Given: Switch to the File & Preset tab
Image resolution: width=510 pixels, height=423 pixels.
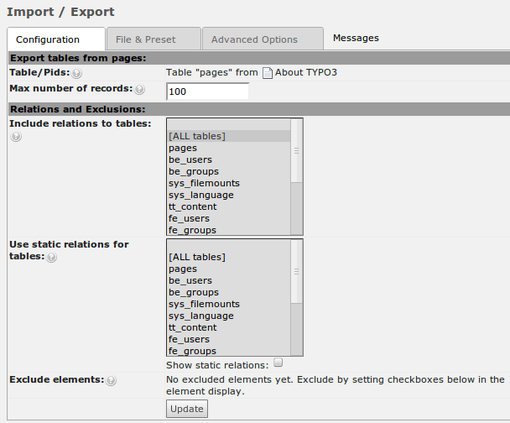Looking at the screenshot, I should (x=154, y=39).
